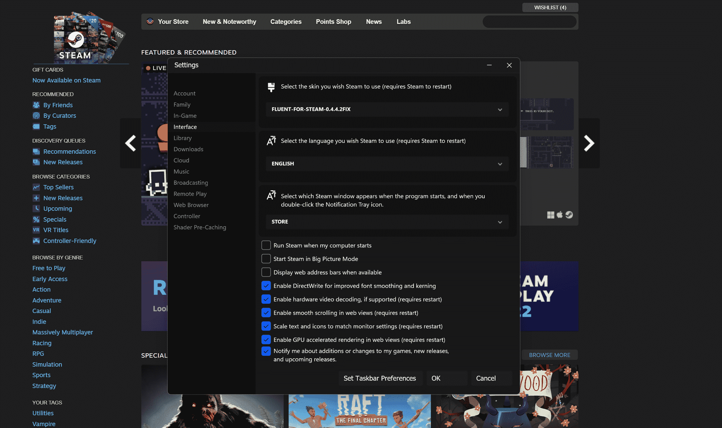
Task: Open Categories menu
Action: [286, 22]
